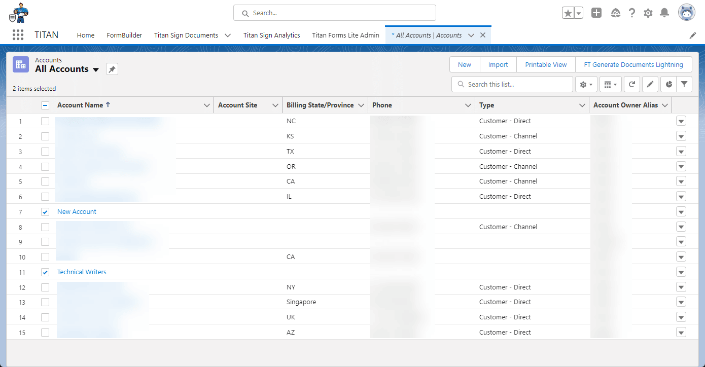705x367 pixels.
Task: Click the Edit List pencil icon
Action: pos(650,85)
